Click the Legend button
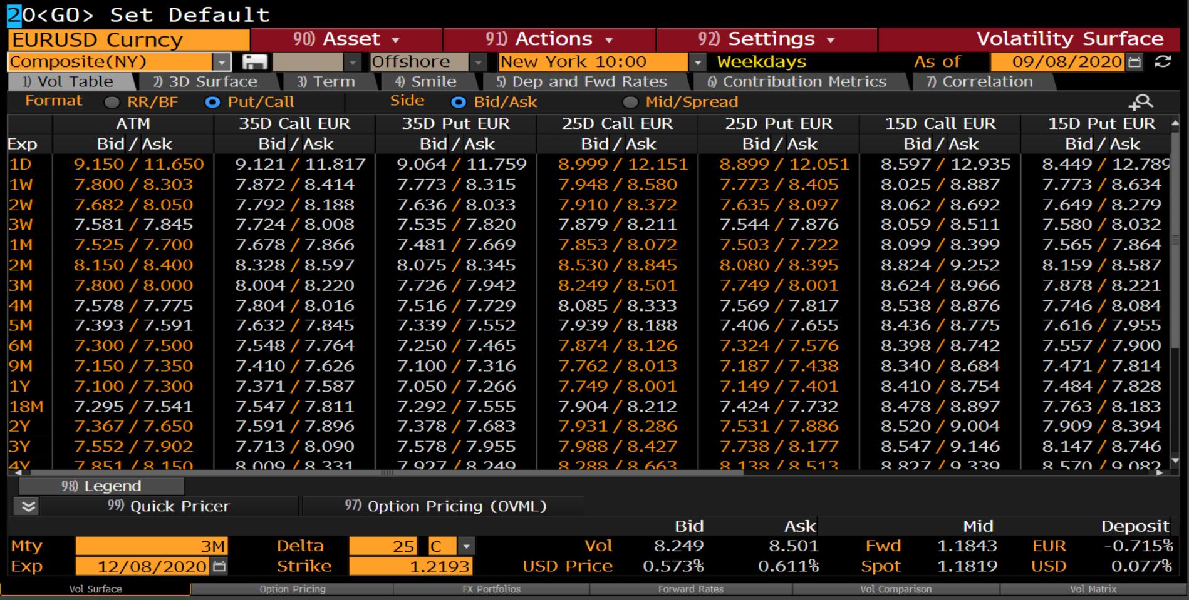The width and height of the screenshot is (1189, 600). tap(101, 486)
